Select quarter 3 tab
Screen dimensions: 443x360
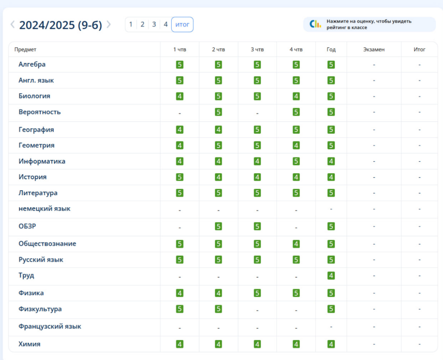pyautogui.click(x=154, y=24)
